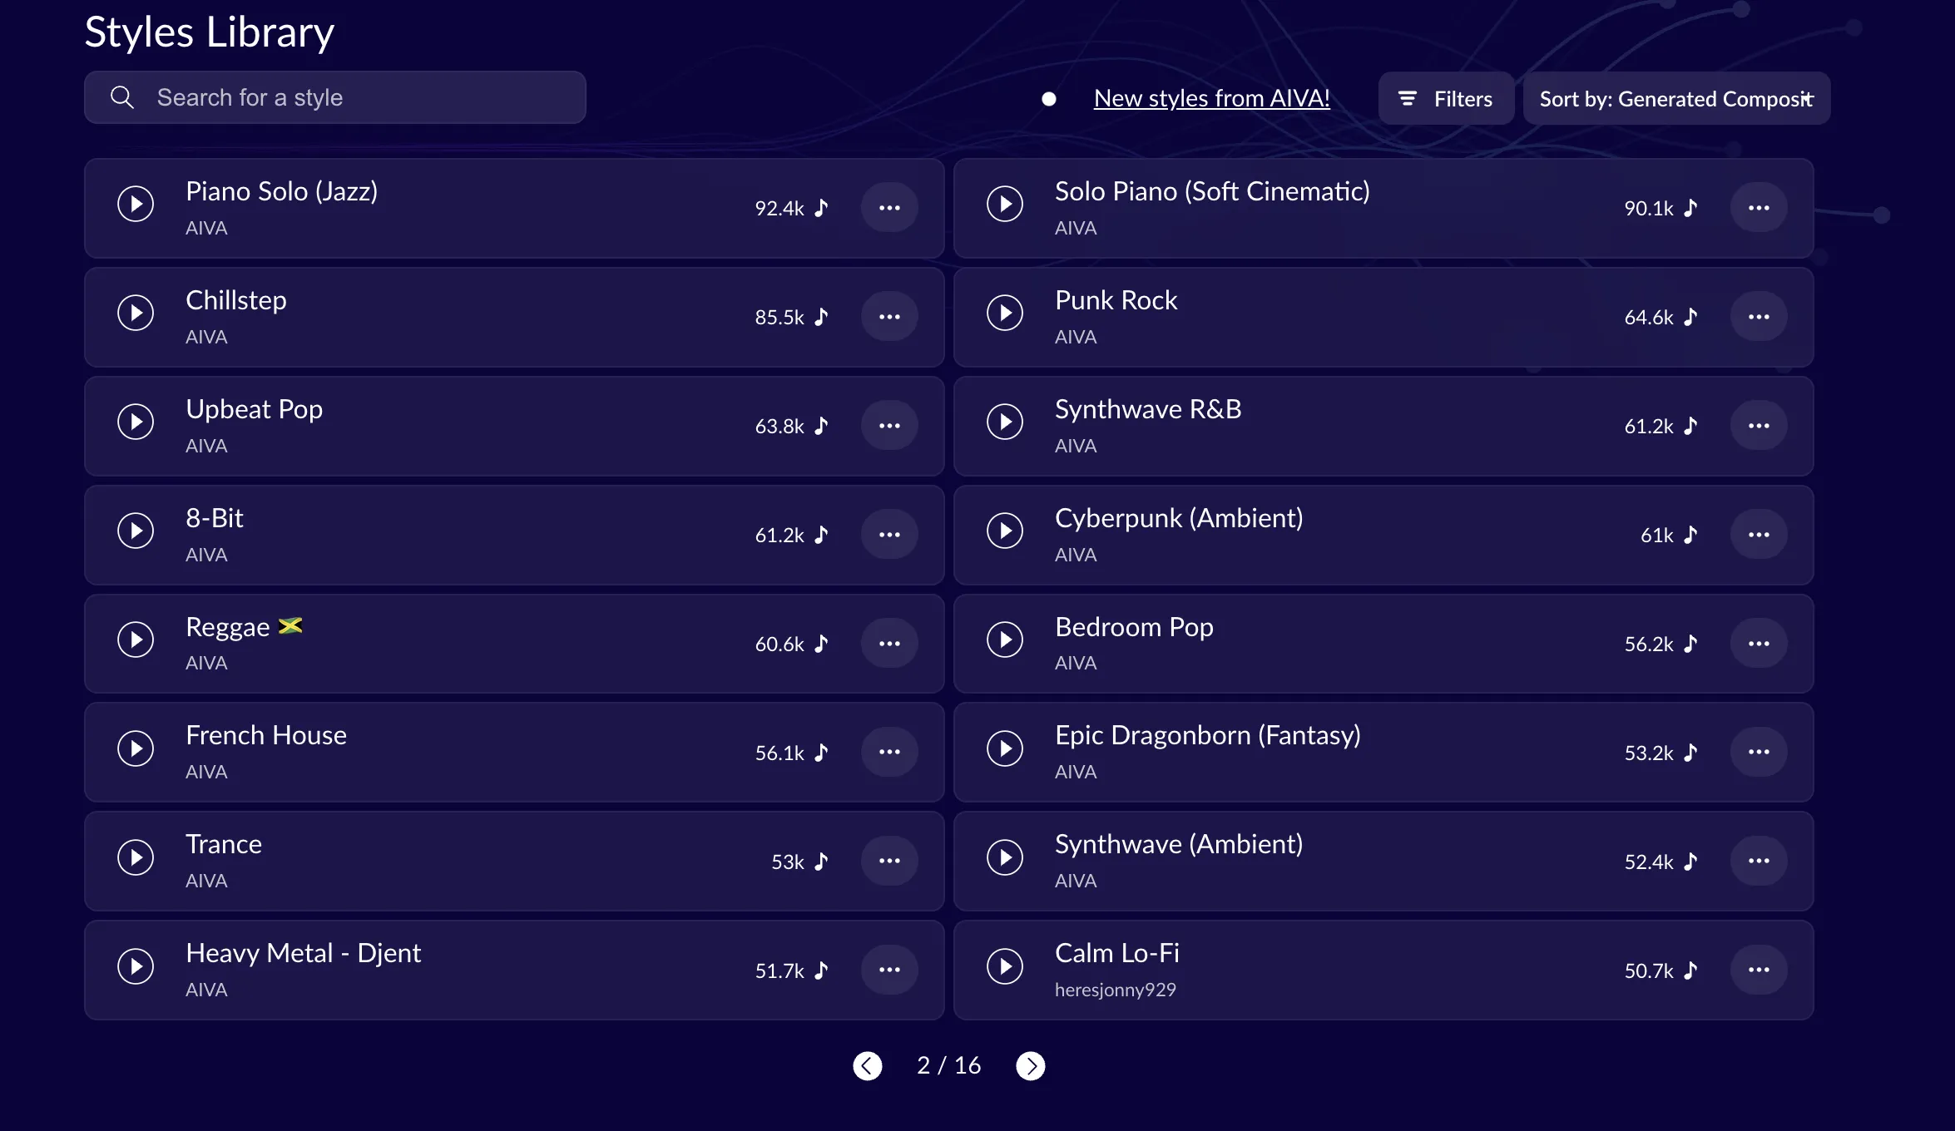Click the Filters button
The image size is (1955, 1131).
1446,97
